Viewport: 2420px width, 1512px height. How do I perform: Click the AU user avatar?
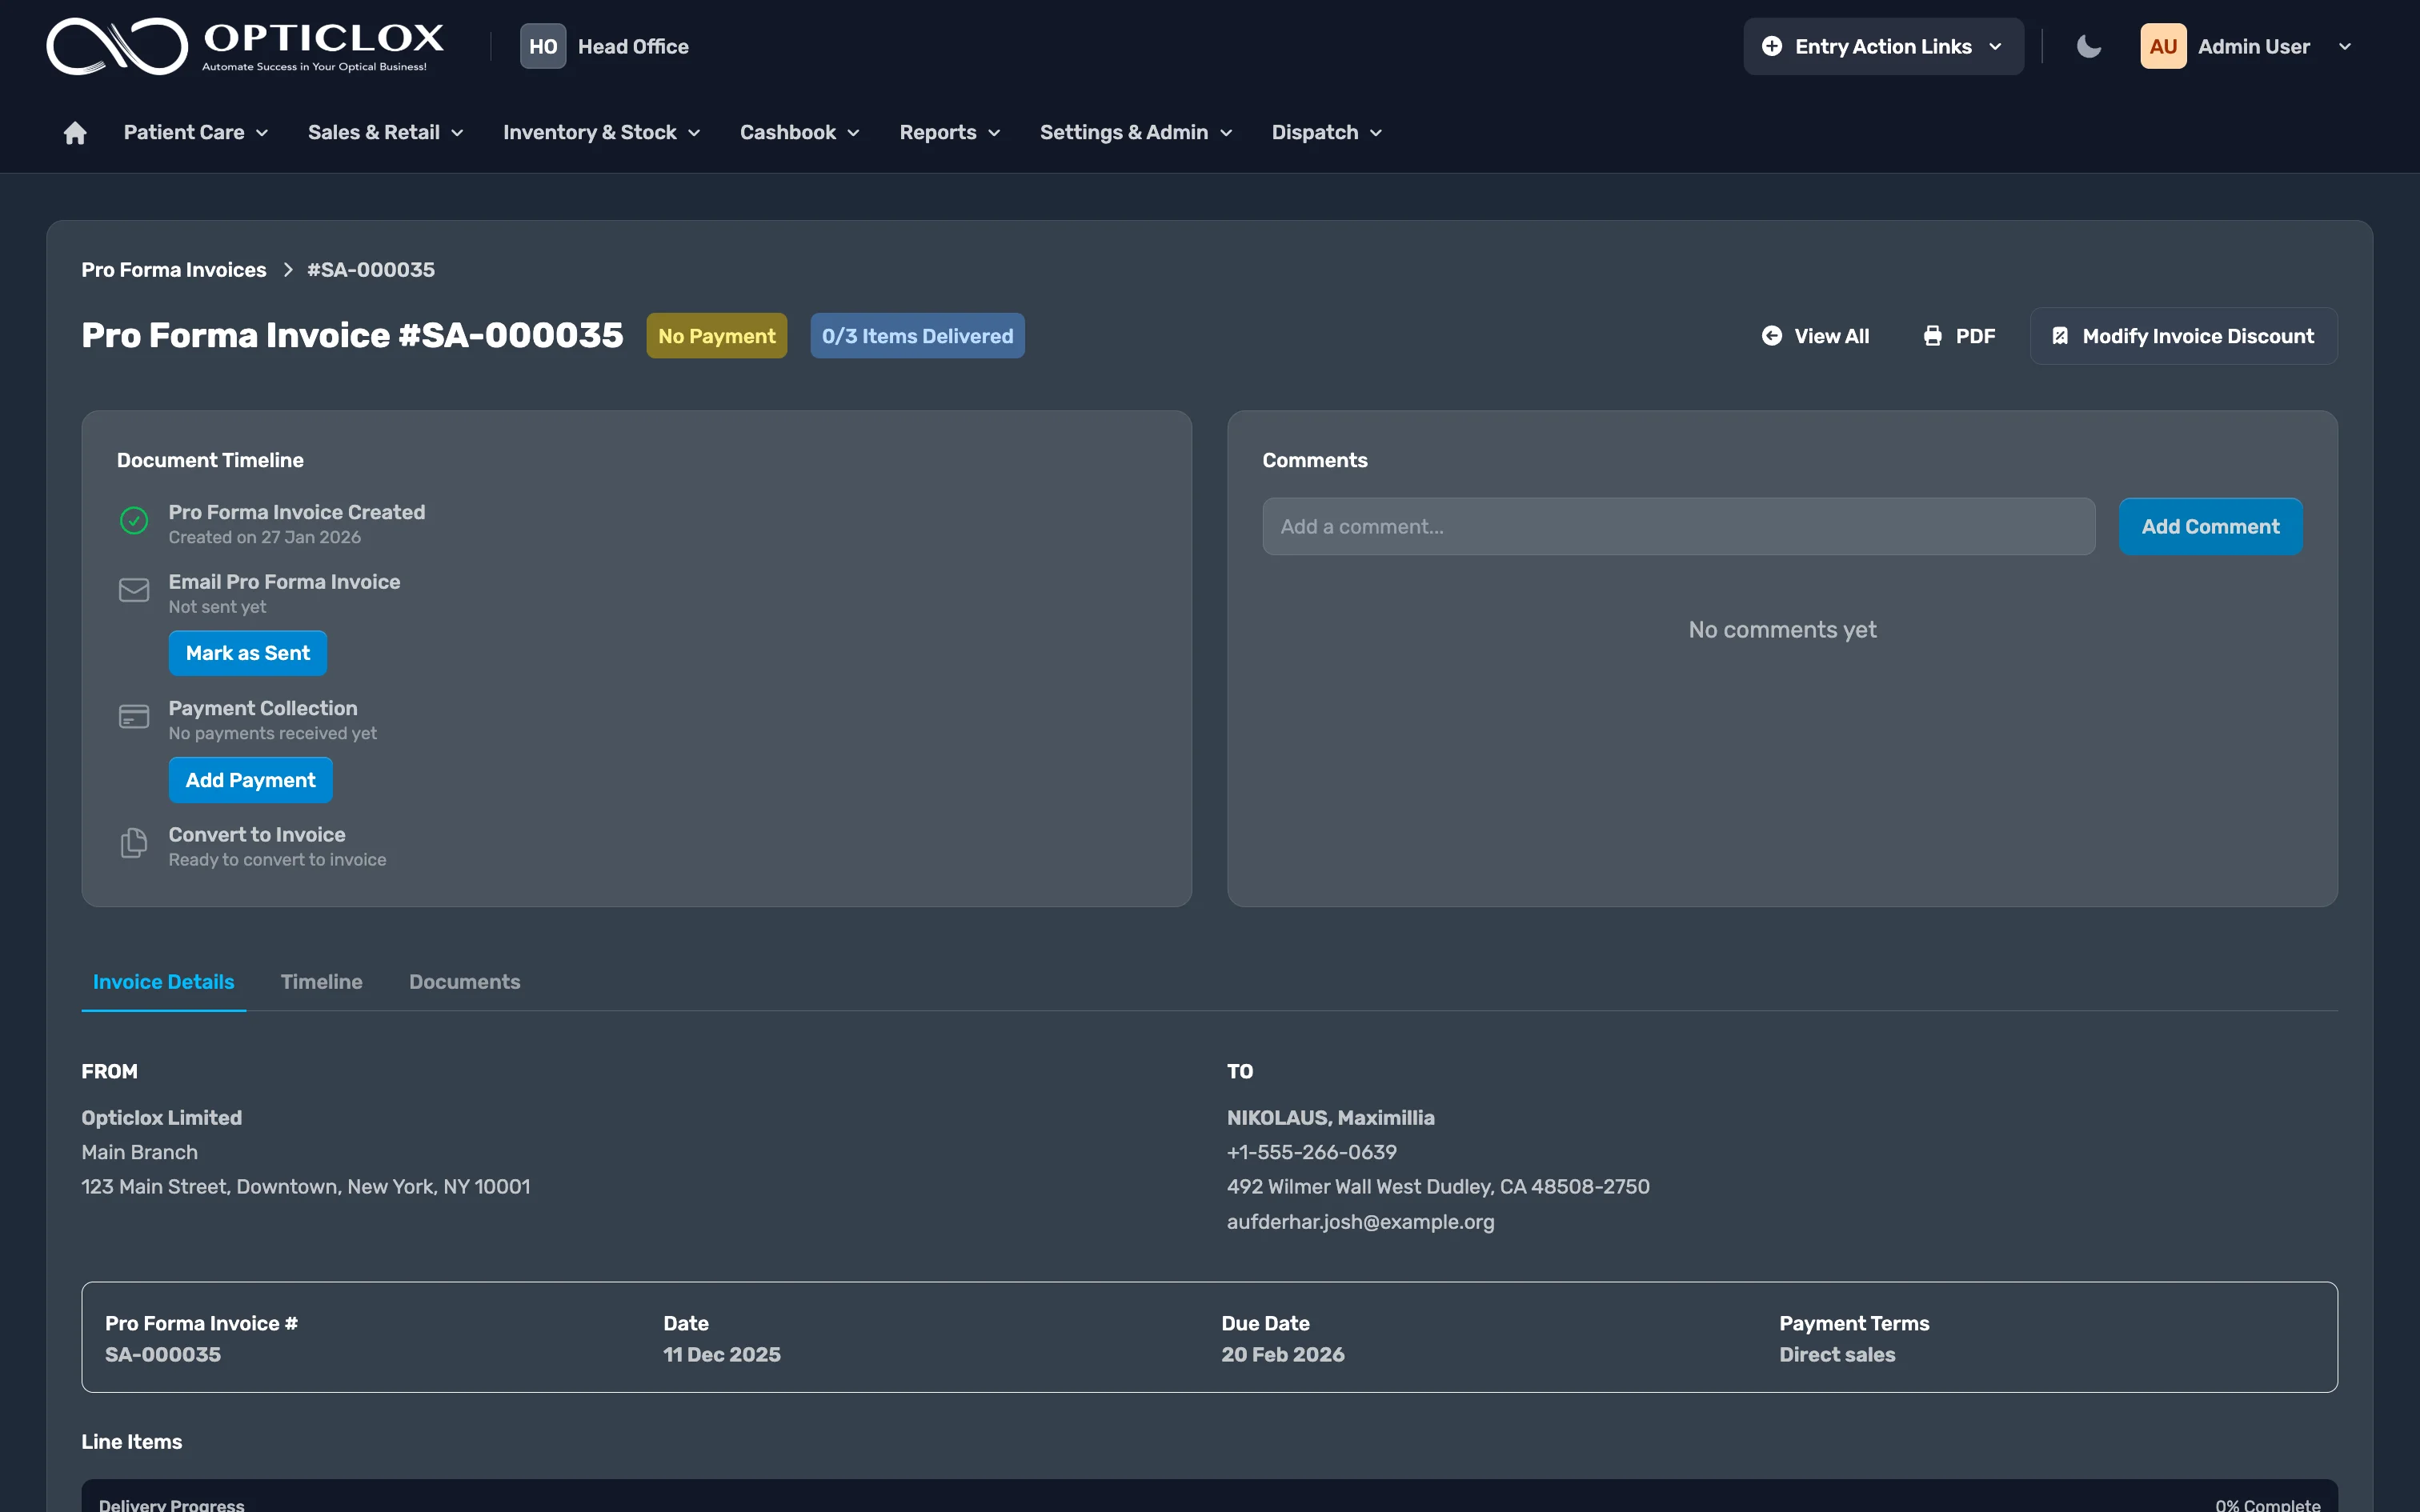2162,47
